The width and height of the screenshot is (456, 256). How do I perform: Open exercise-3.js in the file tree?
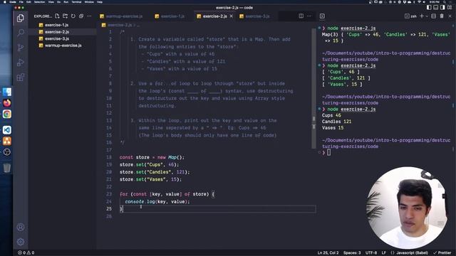tap(57, 38)
